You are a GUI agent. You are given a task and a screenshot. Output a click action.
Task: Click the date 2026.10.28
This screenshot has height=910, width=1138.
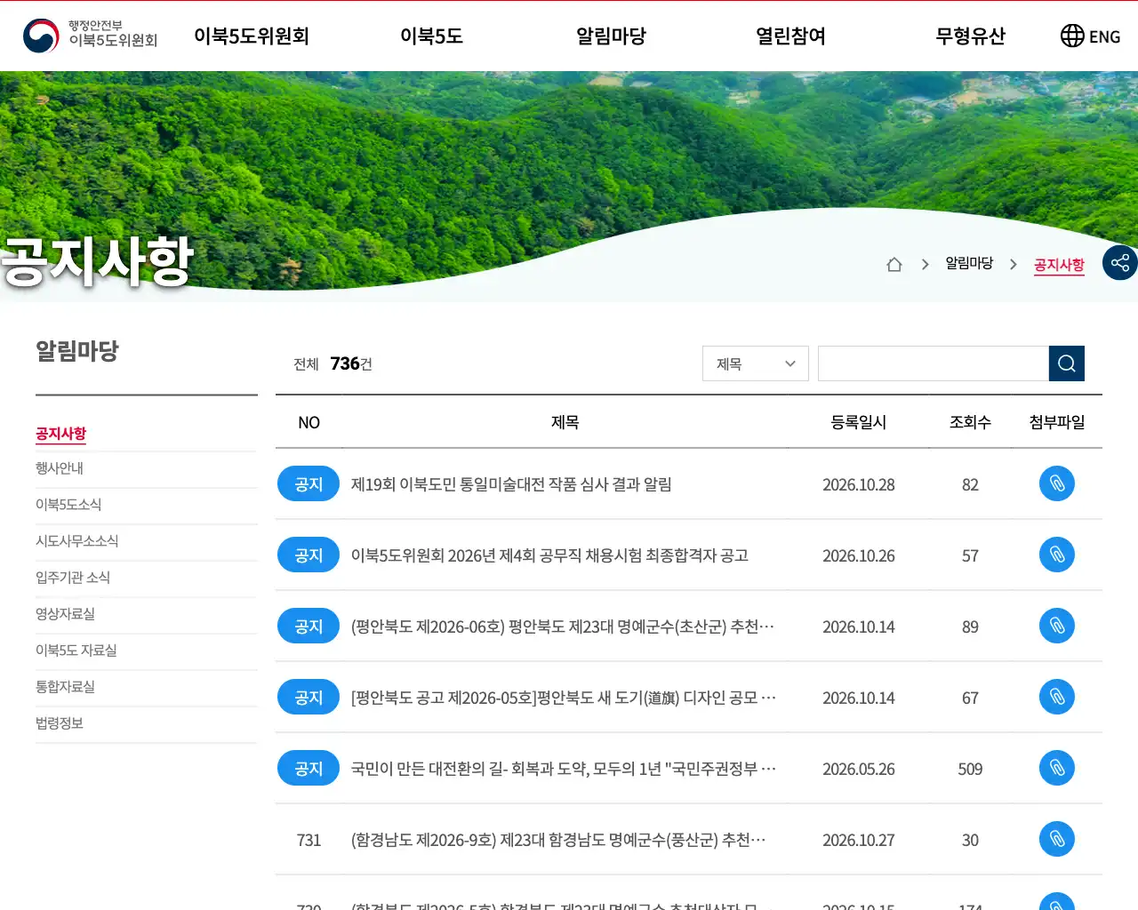tap(859, 484)
